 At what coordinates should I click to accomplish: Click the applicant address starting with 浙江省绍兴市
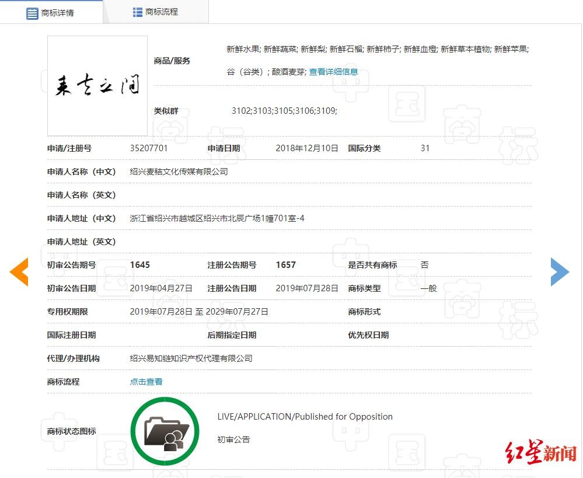(217, 218)
